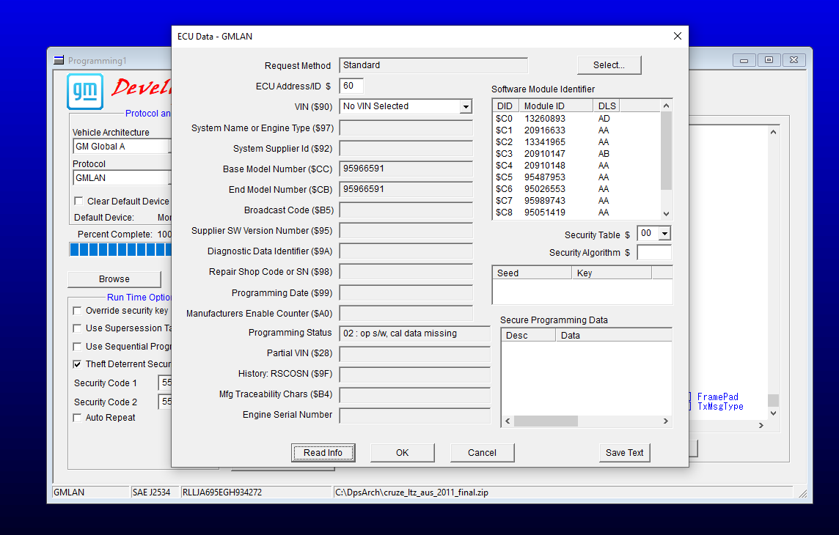The height and width of the screenshot is (535, 839).
Task: Click the Security Algorithm input field
Action: (x=654, y=252)
